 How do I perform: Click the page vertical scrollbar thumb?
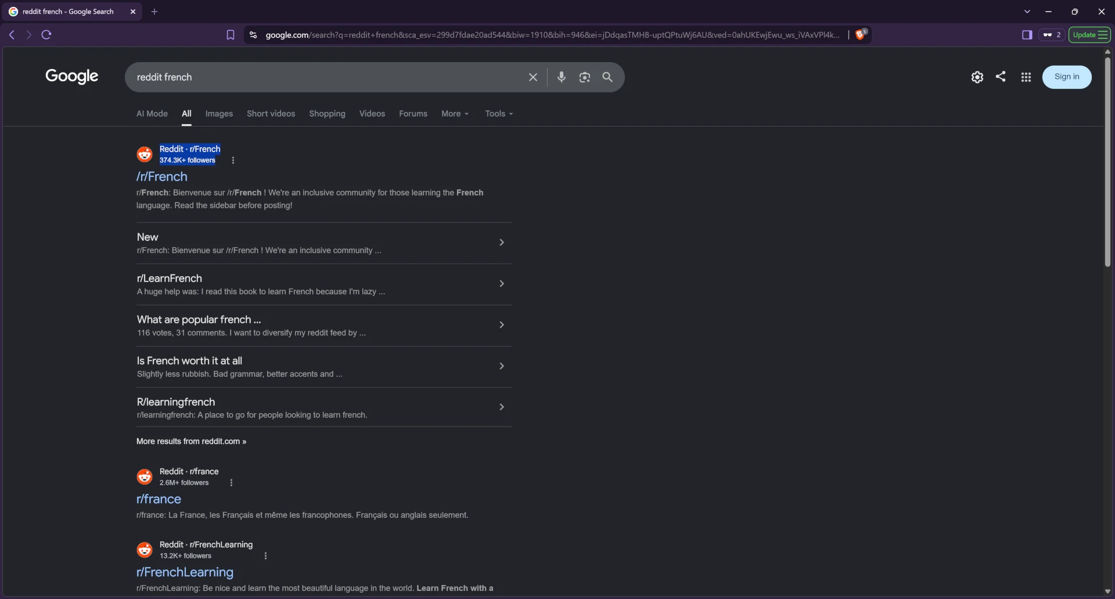(x=1107, y=161)
